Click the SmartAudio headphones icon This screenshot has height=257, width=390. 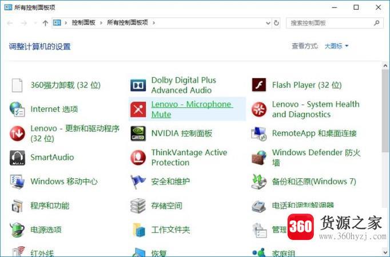coord(17,158)
